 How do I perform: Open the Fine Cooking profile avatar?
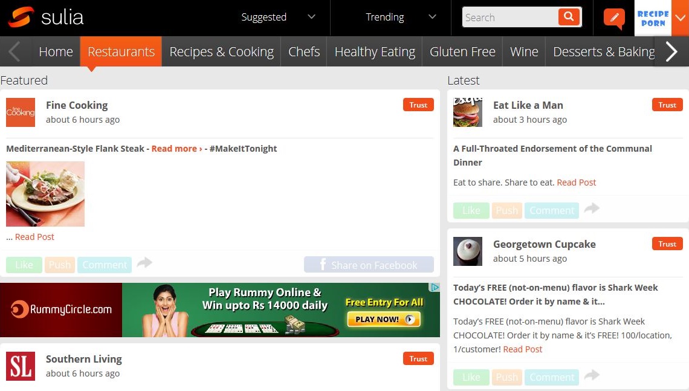tap(21, 112)
